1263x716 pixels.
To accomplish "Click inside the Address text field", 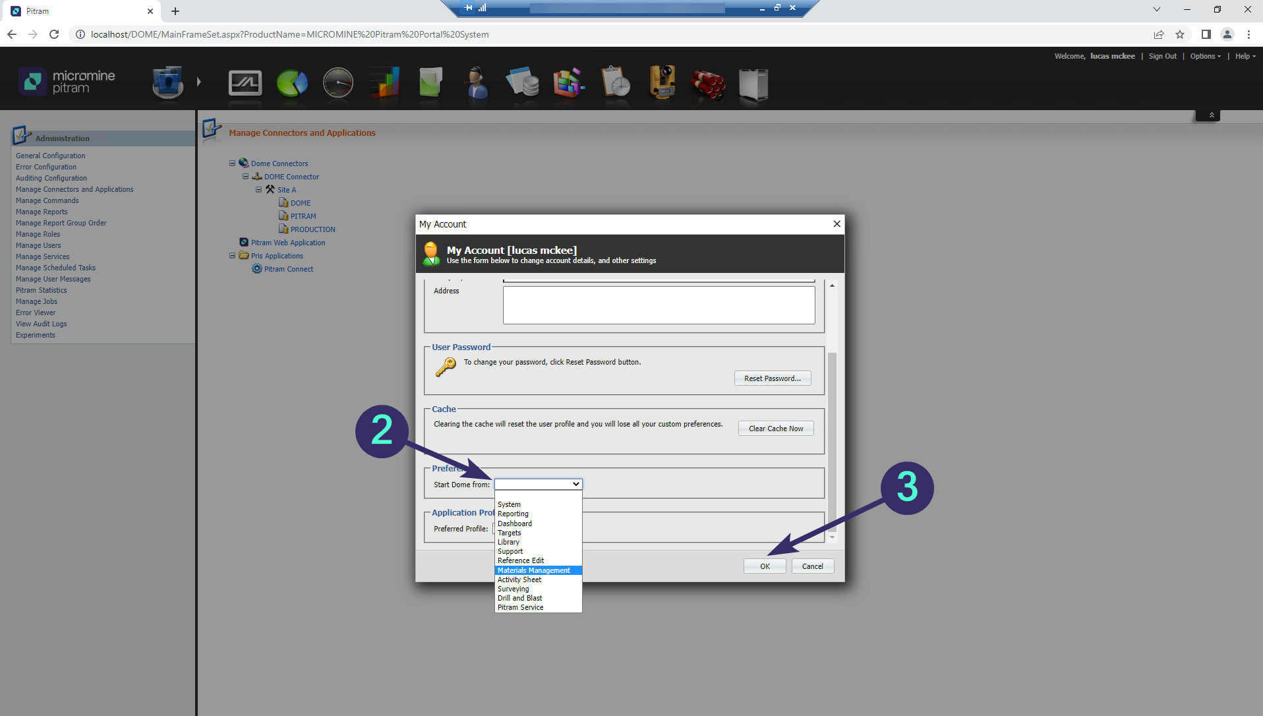I will pos(659,305).
